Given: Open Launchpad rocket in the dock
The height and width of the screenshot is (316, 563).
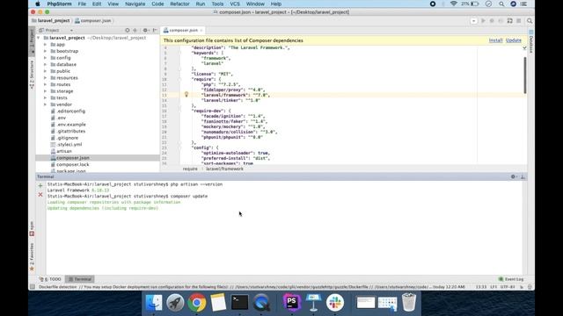Looking at the screenshot, I should click(x=175, y=303).
